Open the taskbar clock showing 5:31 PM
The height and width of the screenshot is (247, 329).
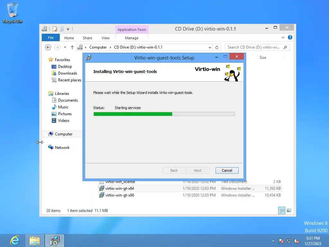coord(313,241)
